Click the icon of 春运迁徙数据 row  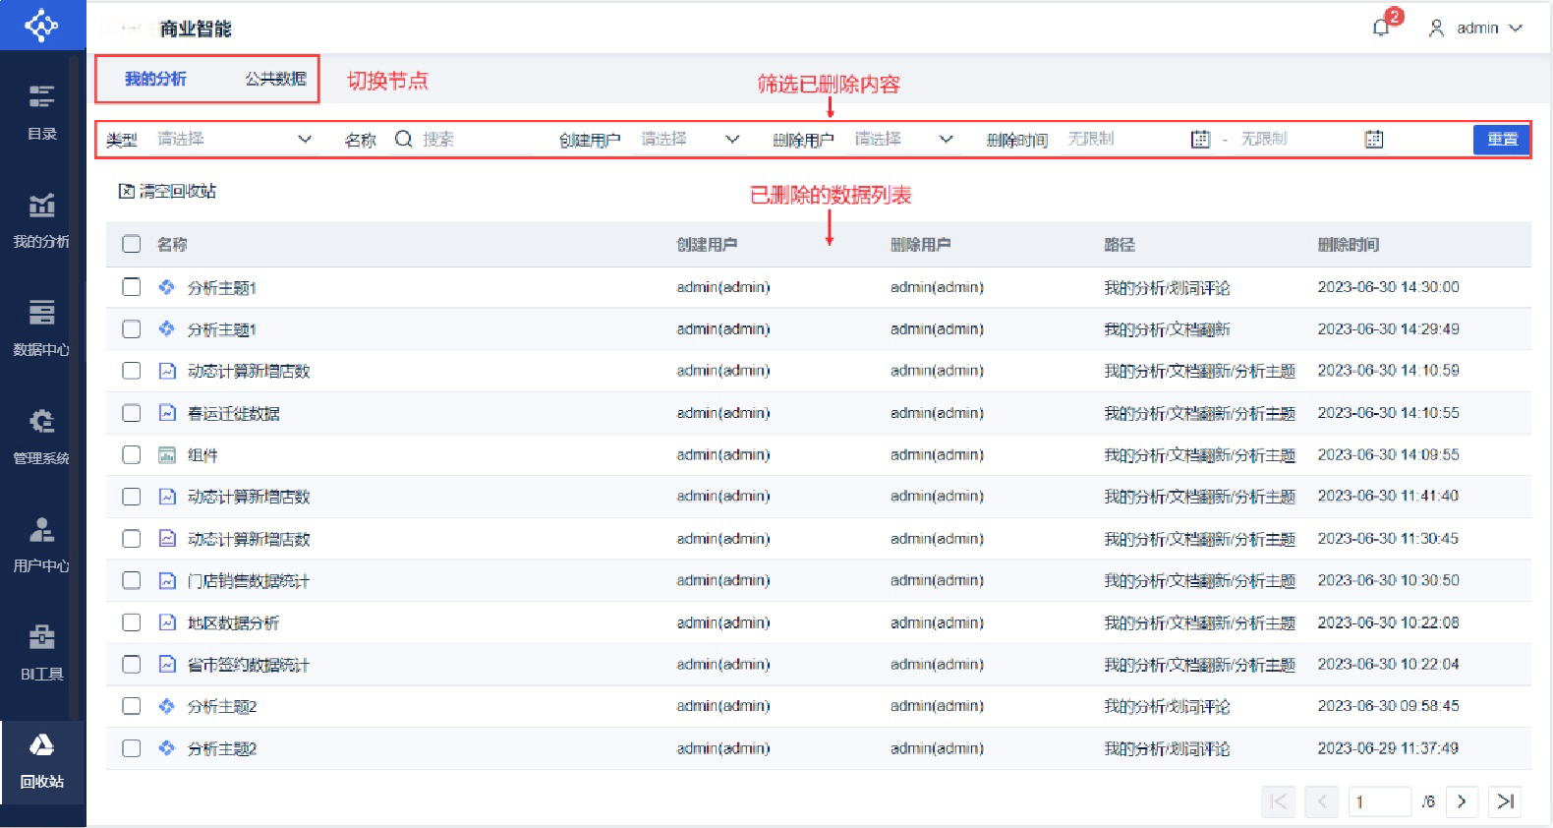[167, 413]
